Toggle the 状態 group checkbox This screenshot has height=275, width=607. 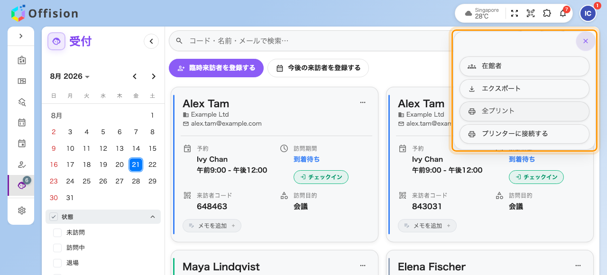54,217
